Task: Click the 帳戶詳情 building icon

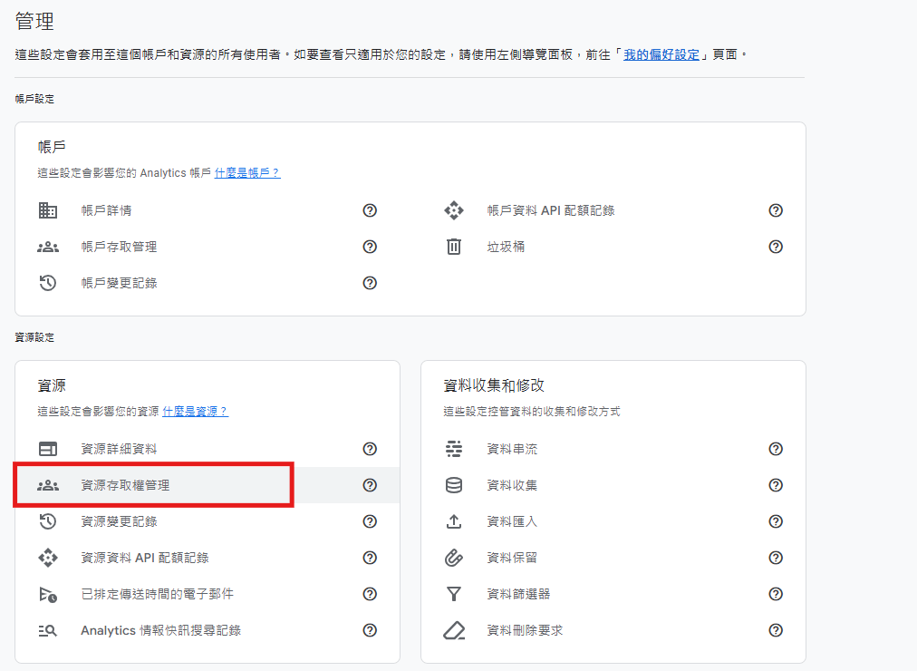Action: [x=48, y=210]
